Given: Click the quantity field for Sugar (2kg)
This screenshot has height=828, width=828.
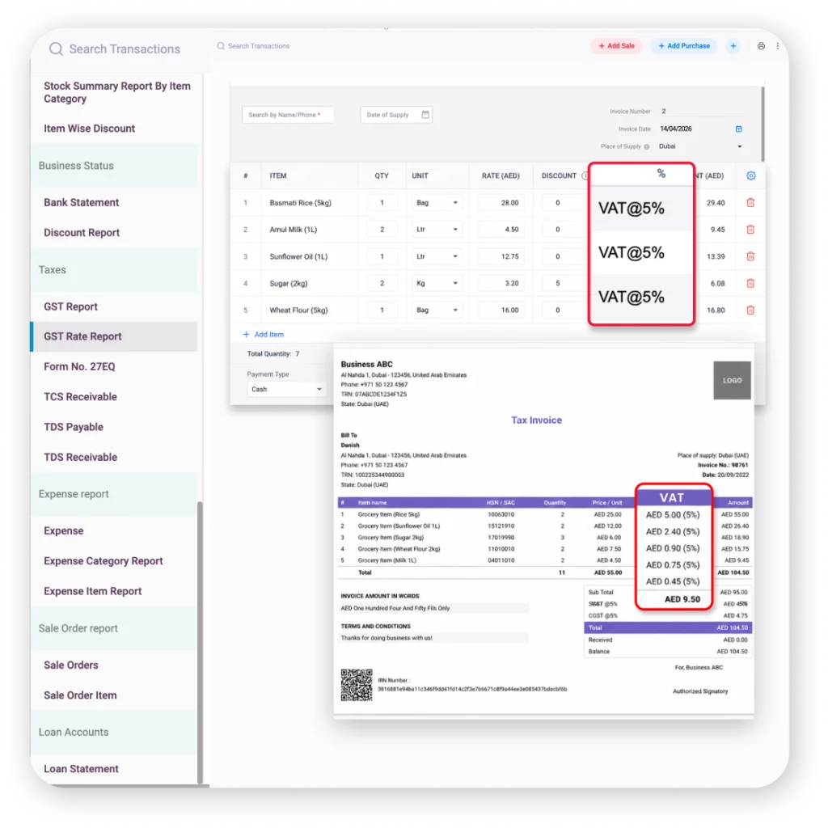Looking at the screenshot, I should tap(382, 284).
